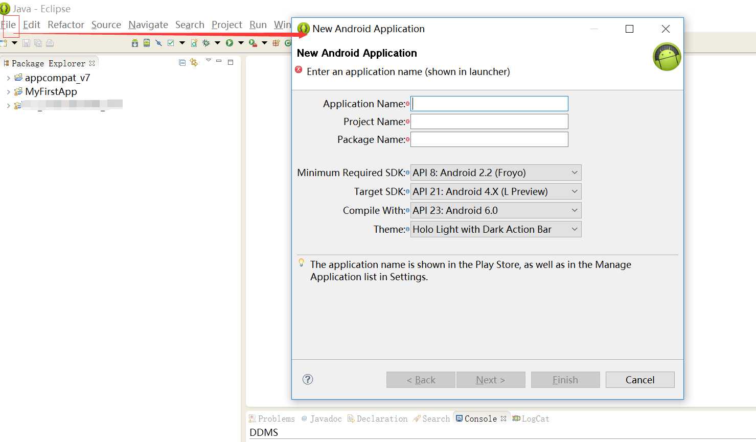Focus the Project Name input field
Viewport: 756px width, 442px height.
(x=489, y=121)
